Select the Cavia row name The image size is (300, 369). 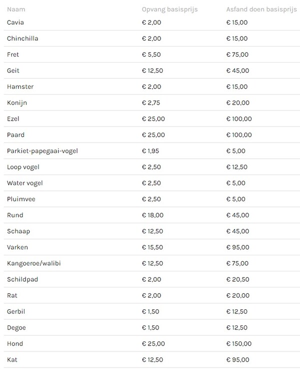point(15,23)
